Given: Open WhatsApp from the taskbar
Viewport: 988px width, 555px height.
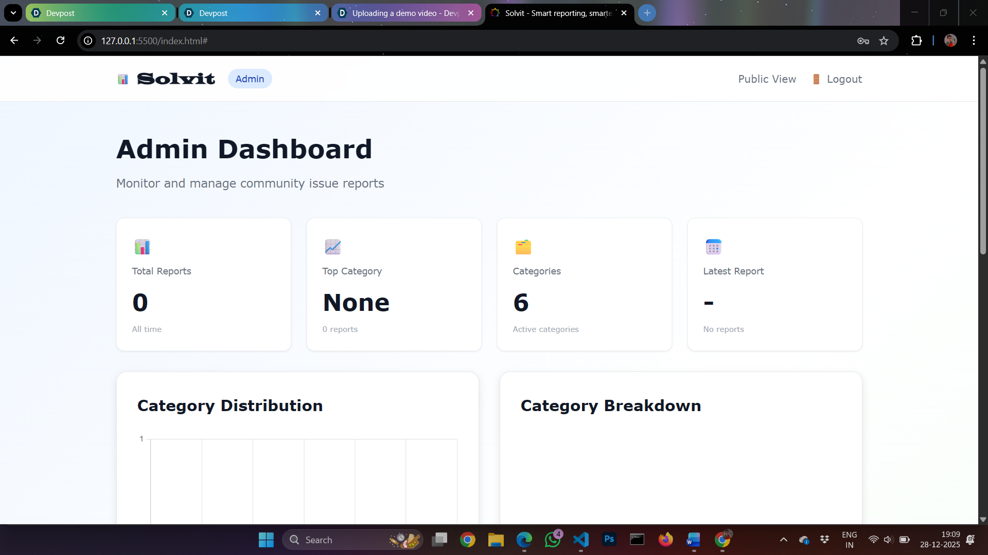Looking at the screenshot, I should (x=553, y=540).
